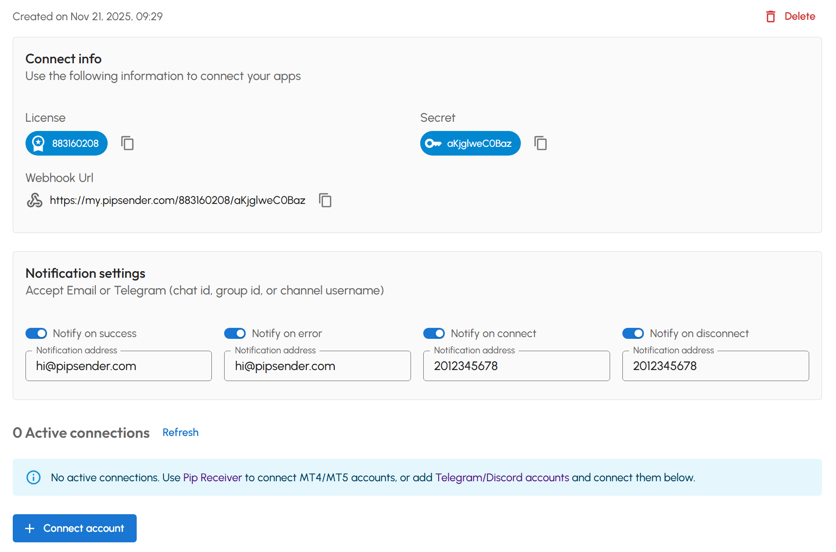Copy the webhook URL to clipboard
Viewport: 836px width, 552px height.
click(325, 200)
